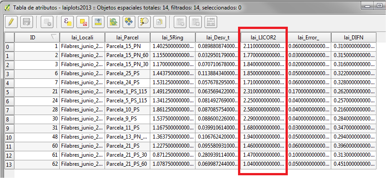Image resolution: width=386 pixels, height=178 pixels.
Task: Open Select features using an expression
Action: click(67, 22)
